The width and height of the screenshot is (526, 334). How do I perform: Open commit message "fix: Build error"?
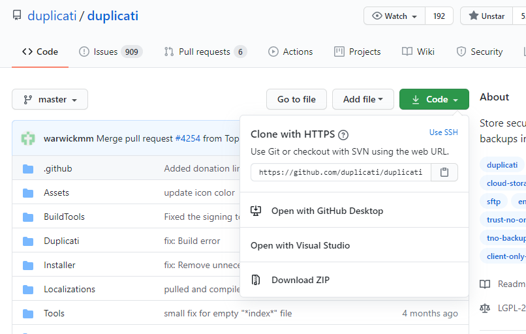click(x=192, y=241)
